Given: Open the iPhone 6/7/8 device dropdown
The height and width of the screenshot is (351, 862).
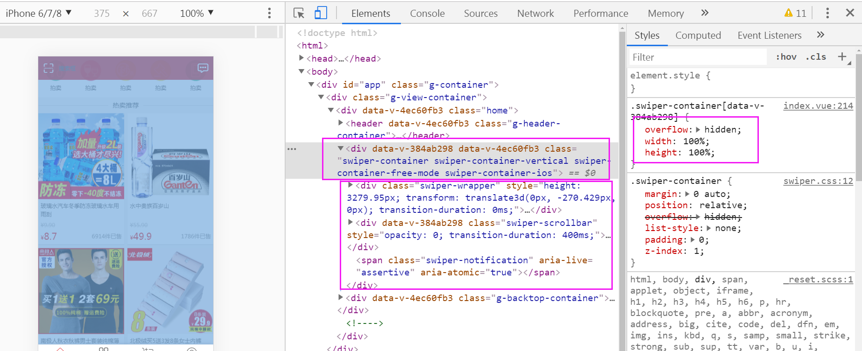Looking at the screenshot, I should pos(39,13).
